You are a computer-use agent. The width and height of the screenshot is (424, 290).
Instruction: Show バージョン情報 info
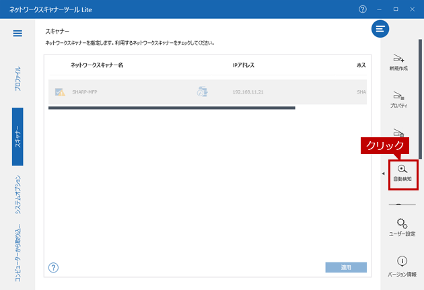click(402, 266)
